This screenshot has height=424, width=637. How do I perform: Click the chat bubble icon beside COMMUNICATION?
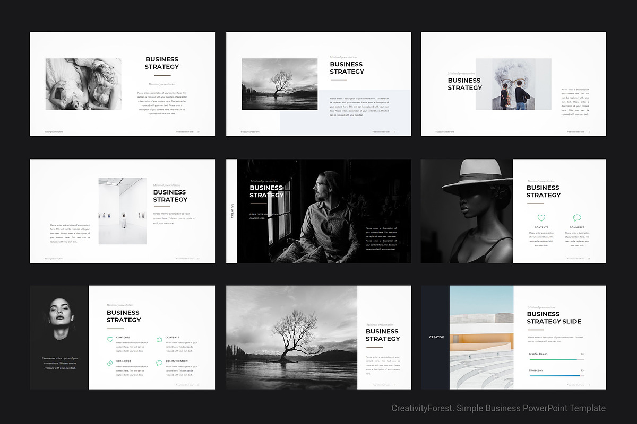(159, 363)
